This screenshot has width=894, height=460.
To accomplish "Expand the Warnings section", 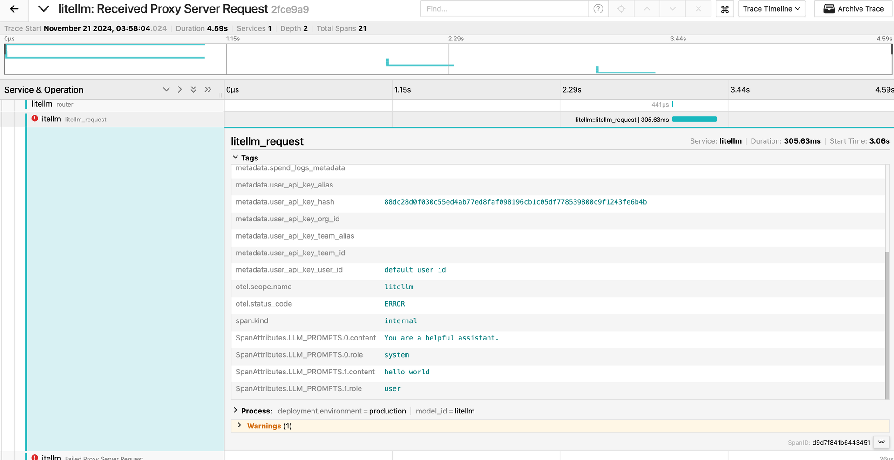I will tap(264, 426).
